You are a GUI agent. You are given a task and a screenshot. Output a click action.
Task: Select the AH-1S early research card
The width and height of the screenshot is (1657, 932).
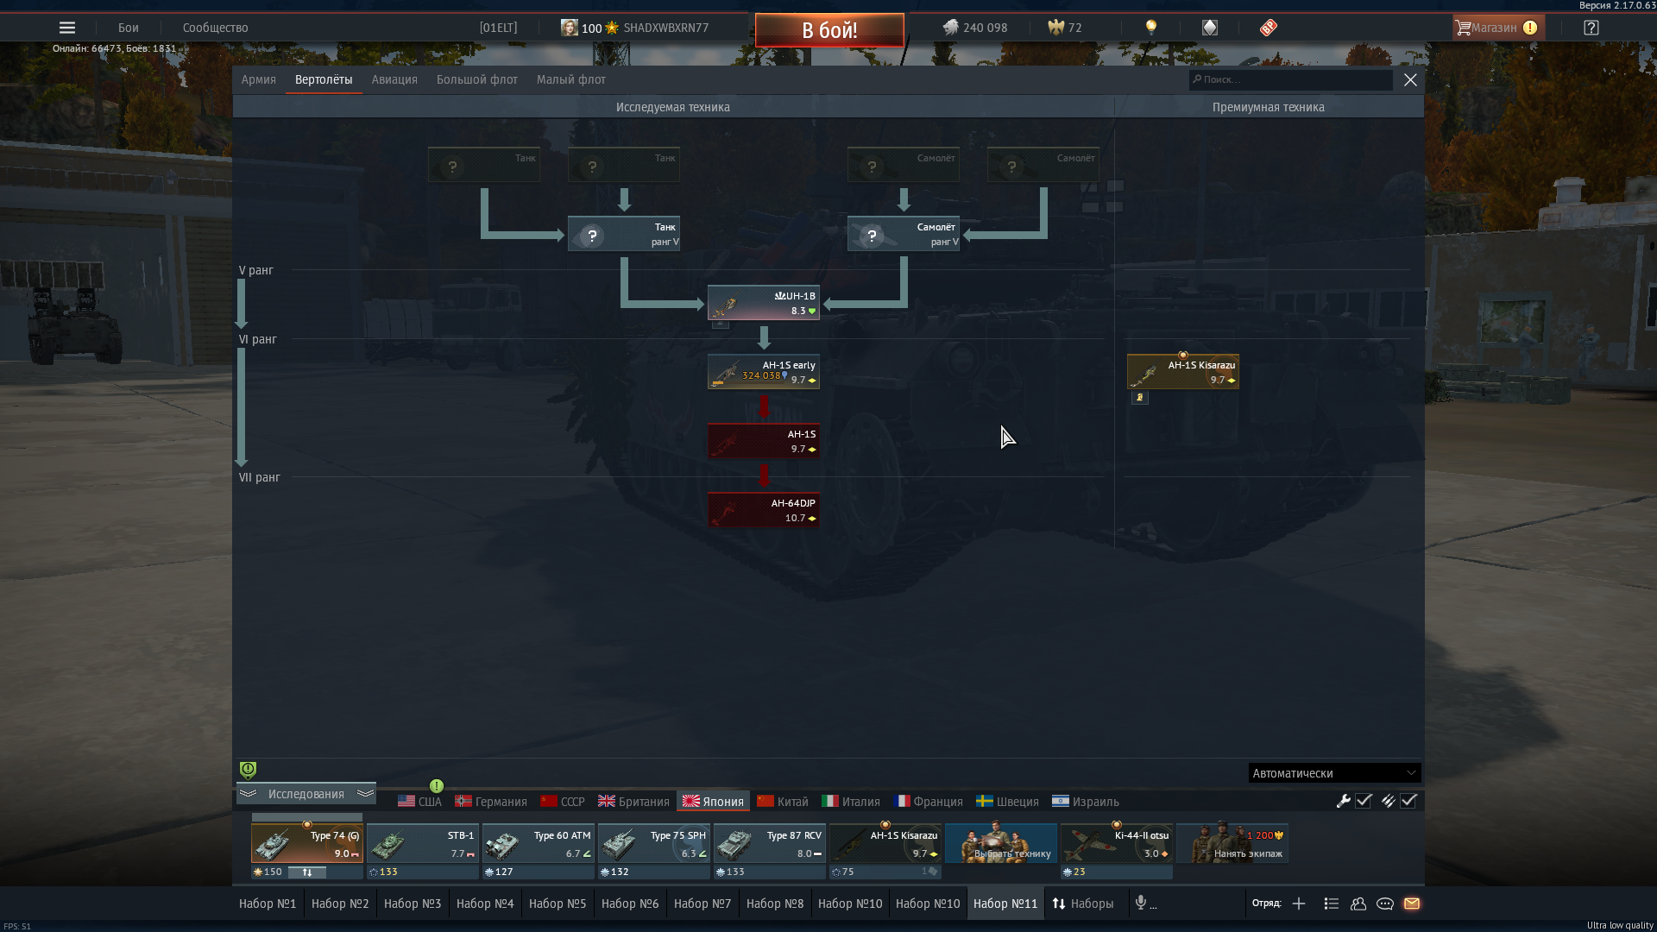764,372
